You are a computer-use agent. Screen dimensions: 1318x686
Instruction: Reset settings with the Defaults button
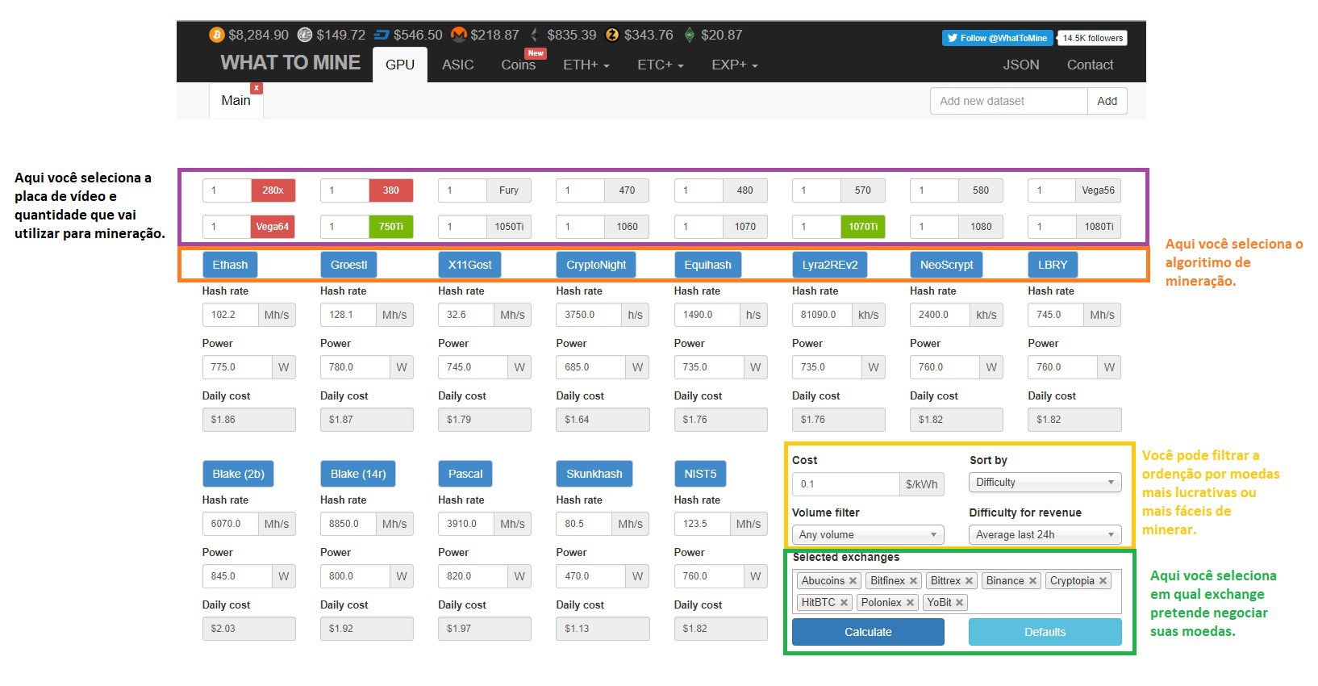click(1045, 632)
